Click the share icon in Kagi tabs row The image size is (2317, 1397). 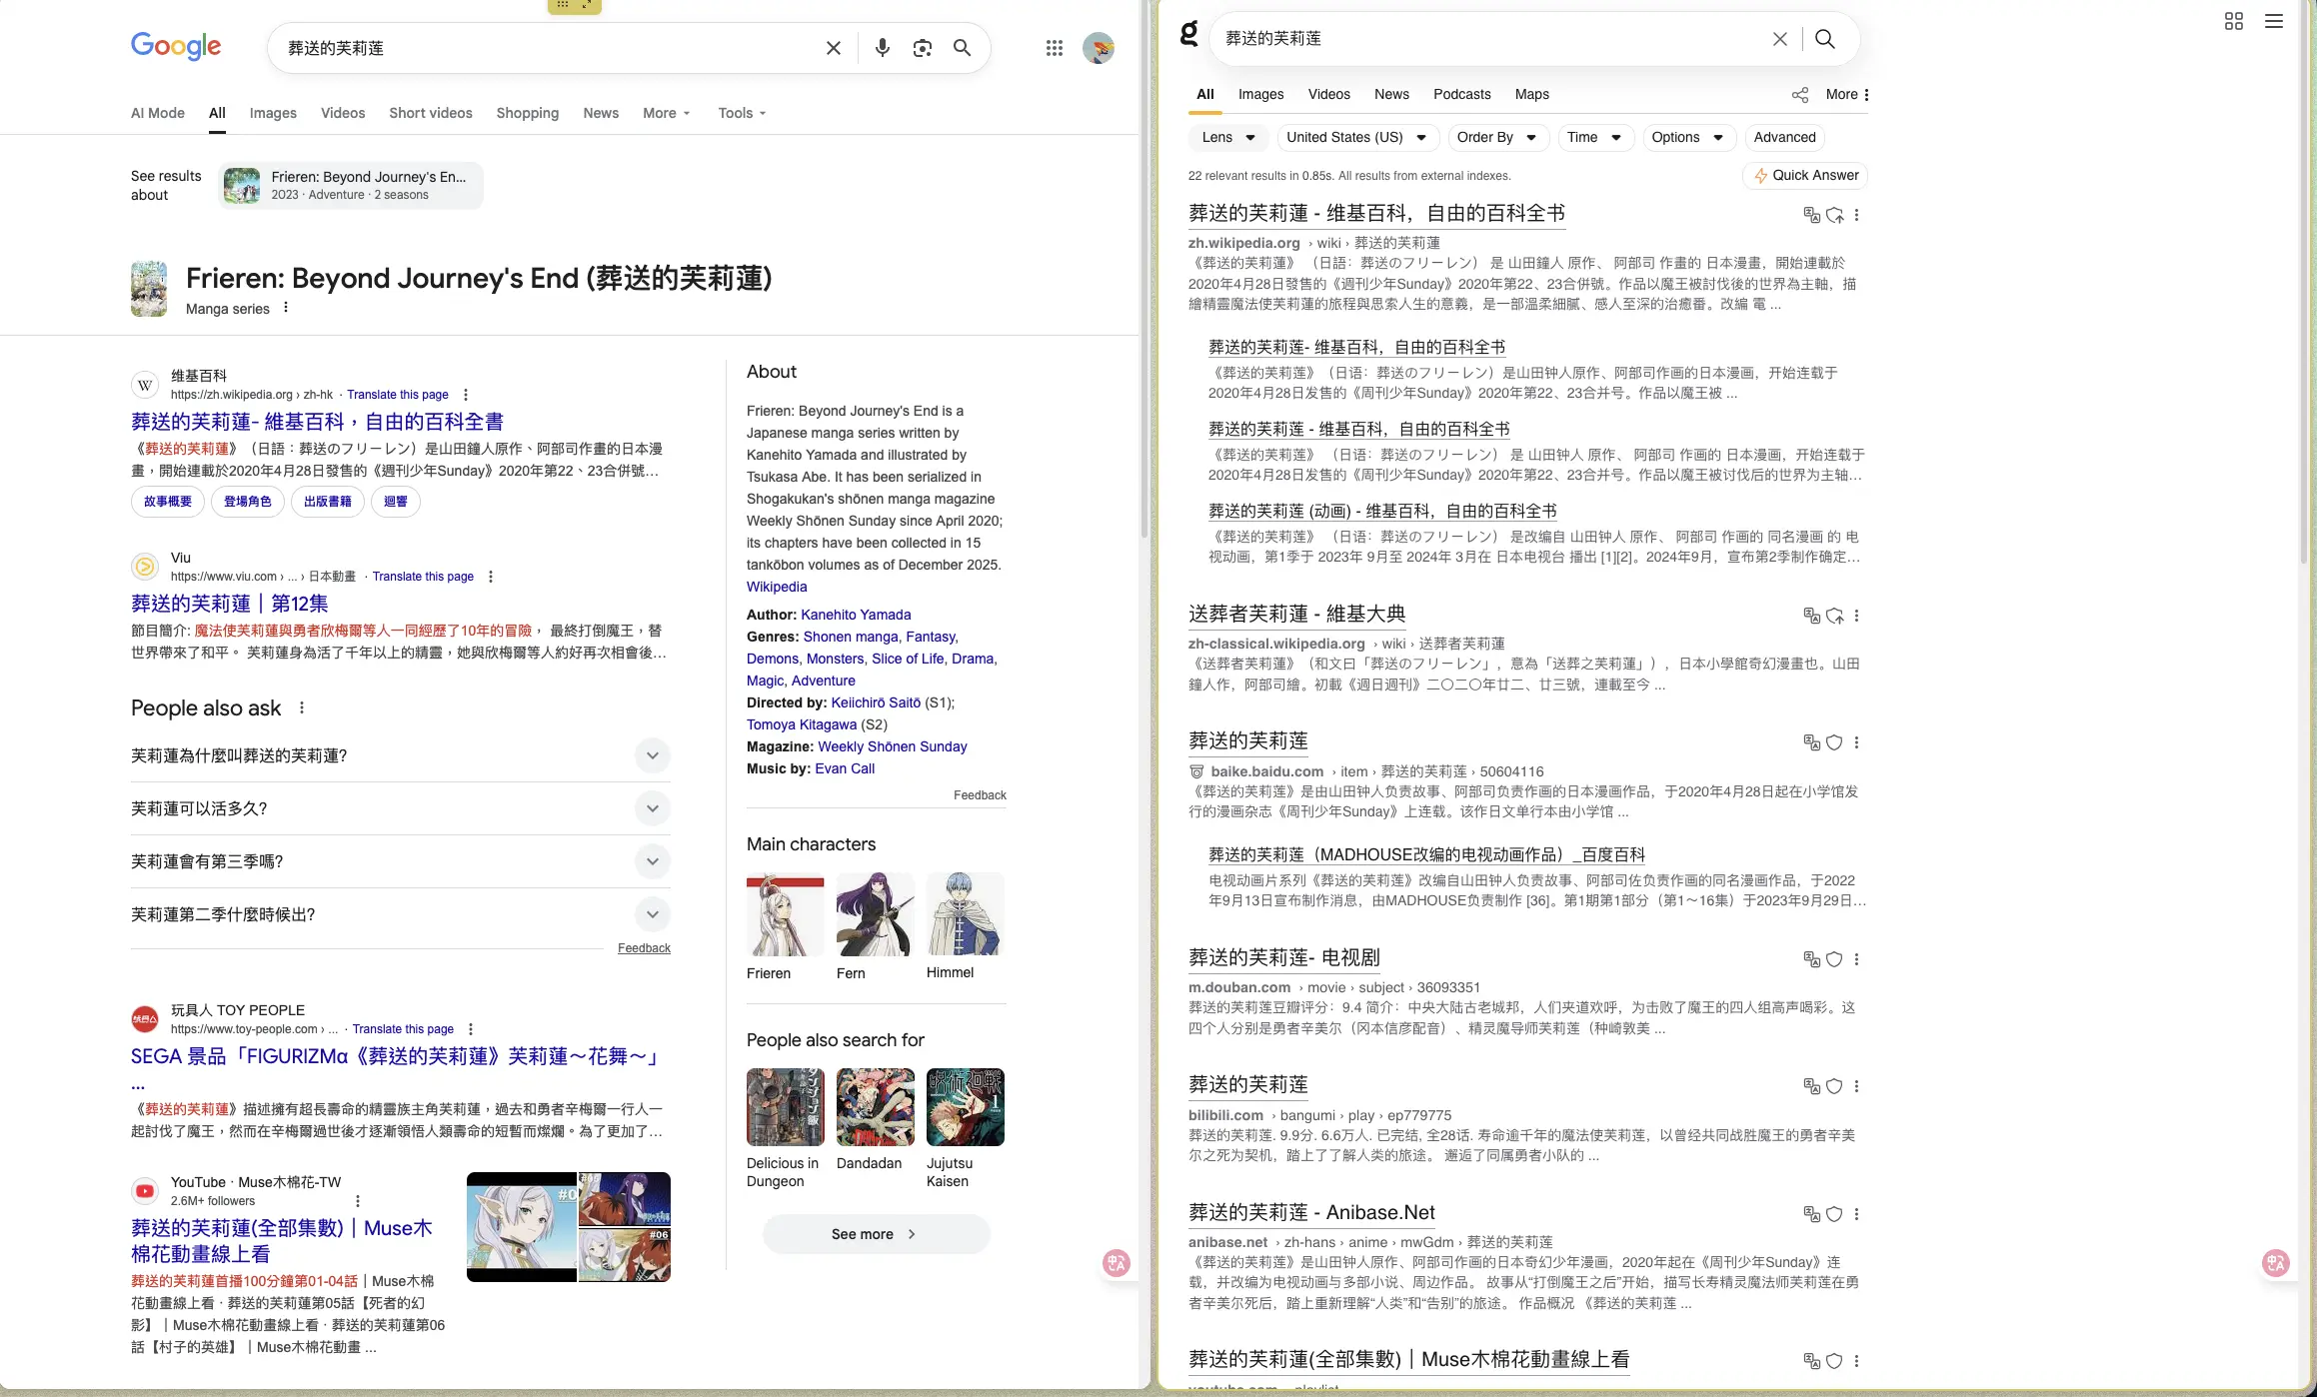coord(1799,95)
